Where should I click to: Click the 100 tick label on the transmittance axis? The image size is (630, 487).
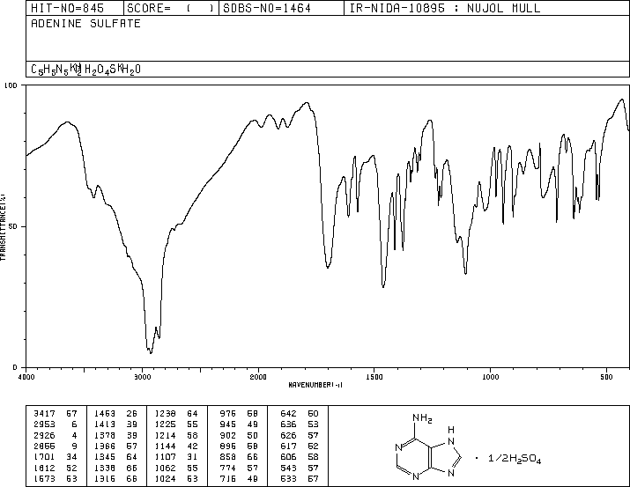(11, 85)
